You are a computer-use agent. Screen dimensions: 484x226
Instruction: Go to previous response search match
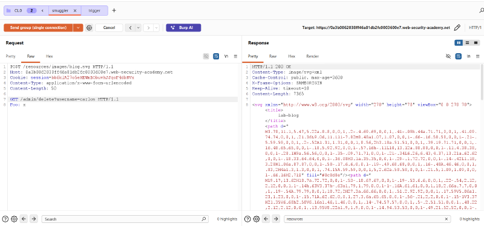coord(266,219)
